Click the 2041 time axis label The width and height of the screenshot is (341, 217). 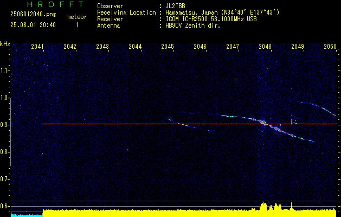[37, 47]
